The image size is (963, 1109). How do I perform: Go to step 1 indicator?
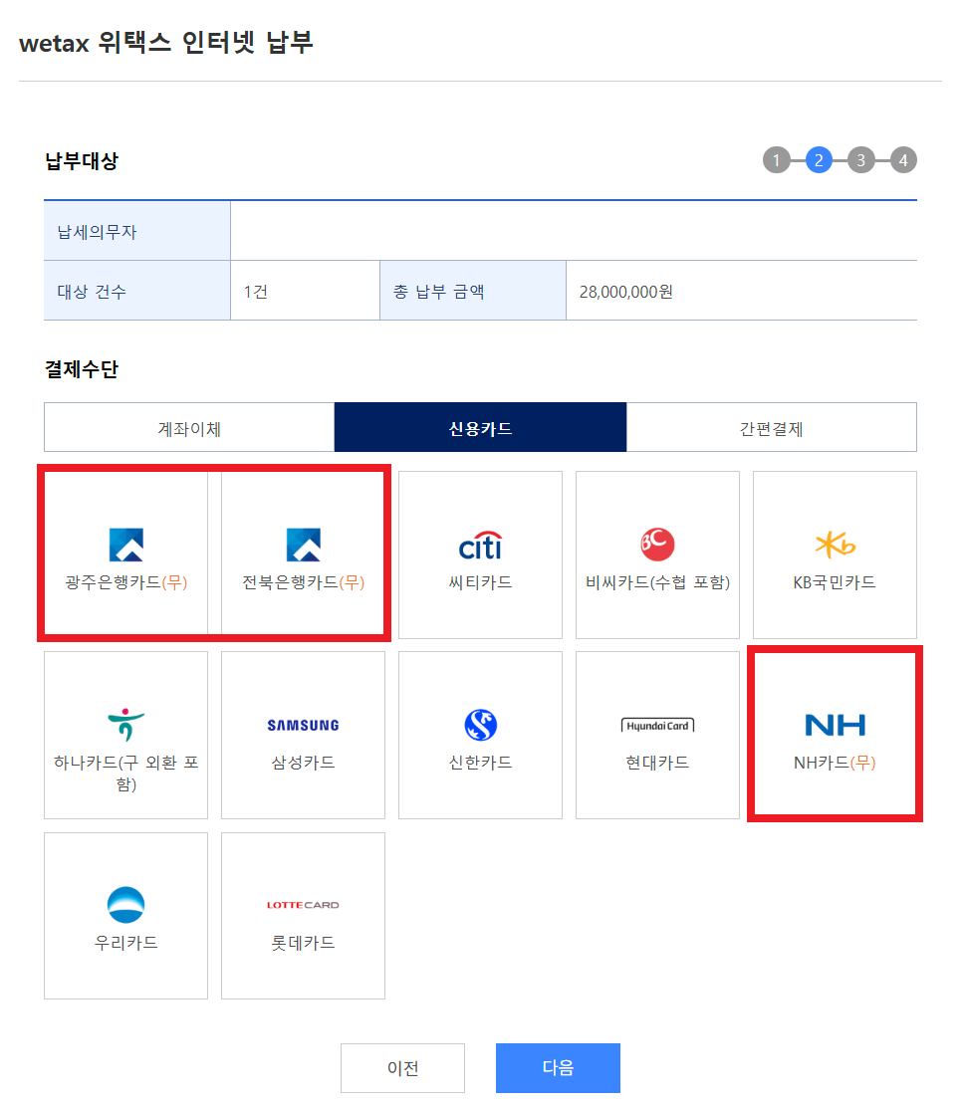[776, 160]
